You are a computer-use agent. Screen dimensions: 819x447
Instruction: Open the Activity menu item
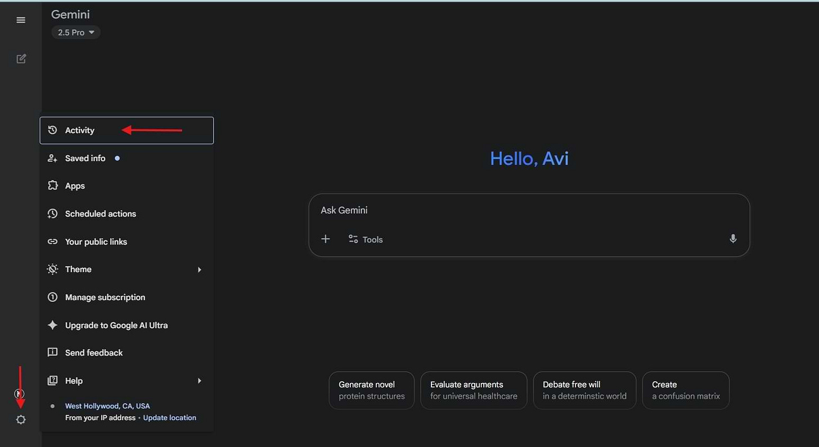point(79,130)
